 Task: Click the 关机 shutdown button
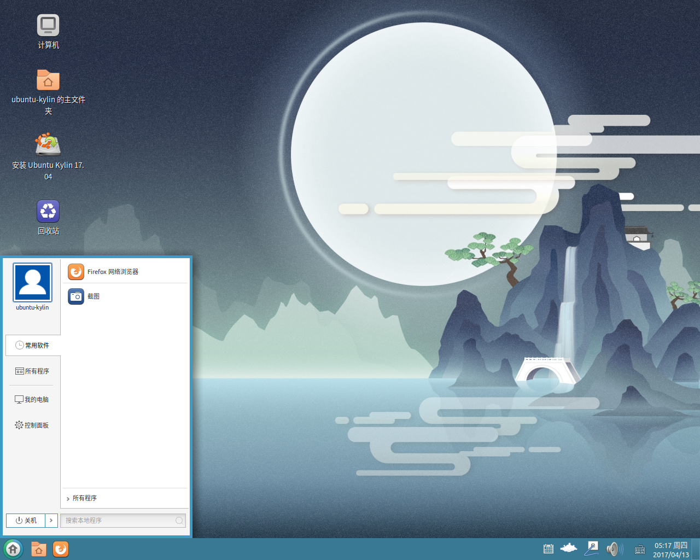[x=26, y=521]
